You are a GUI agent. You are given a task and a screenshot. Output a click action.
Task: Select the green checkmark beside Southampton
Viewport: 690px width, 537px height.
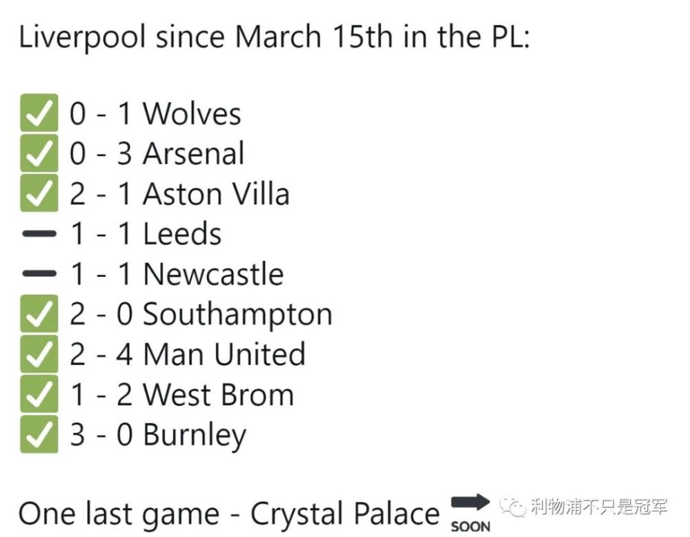pos(39,314)
